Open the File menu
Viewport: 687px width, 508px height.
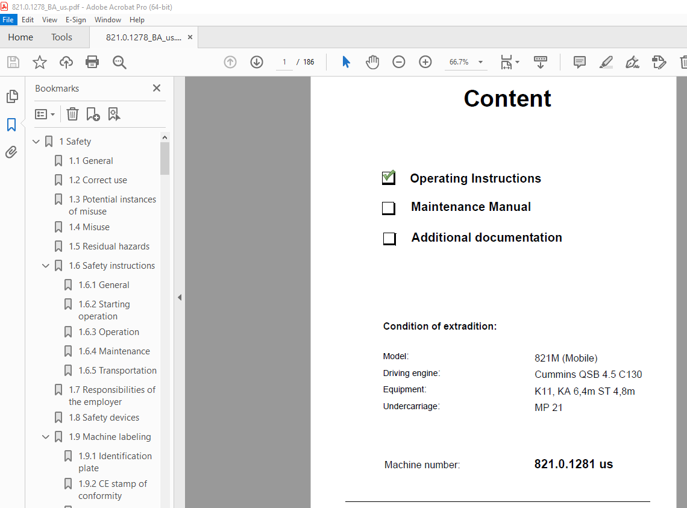(8, 20)
